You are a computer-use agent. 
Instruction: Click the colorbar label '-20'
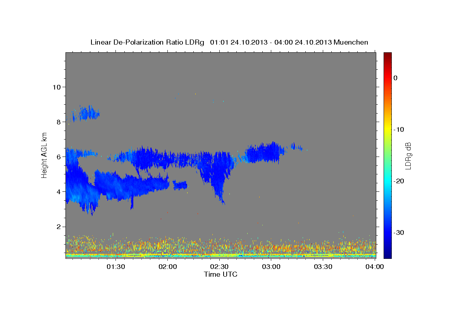pos(400,181)
